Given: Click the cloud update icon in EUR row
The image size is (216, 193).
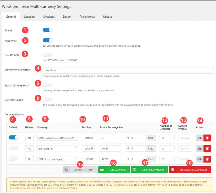Looking at the screenshot, I should (x=200, y=148).
